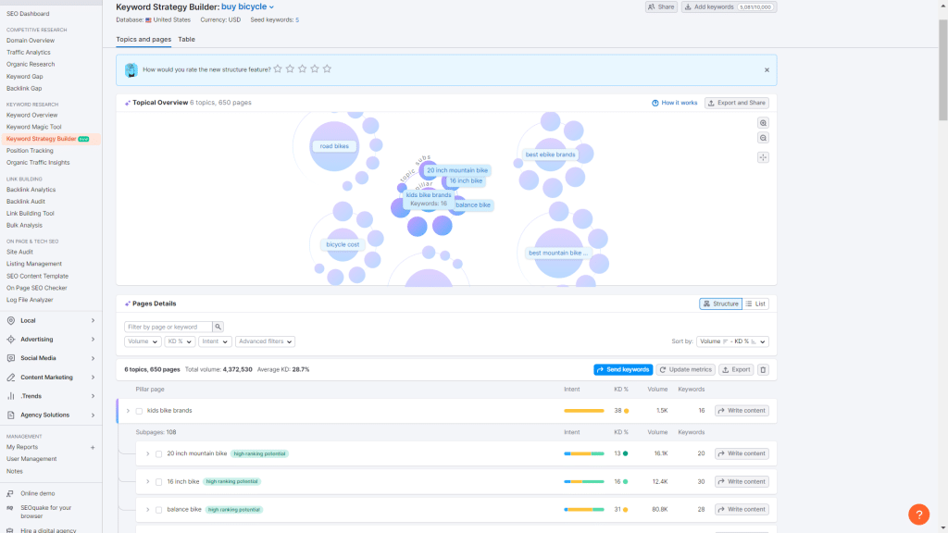Screen dimensions: 948x533
Task: Switch to the Table tab
Action: pos(186,39)
